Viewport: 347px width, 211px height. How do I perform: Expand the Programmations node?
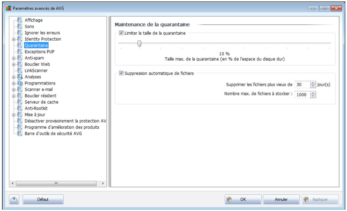pos(14,83)
